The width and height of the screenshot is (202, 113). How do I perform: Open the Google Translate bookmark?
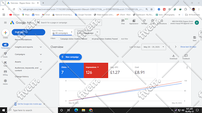click(83, 15)
